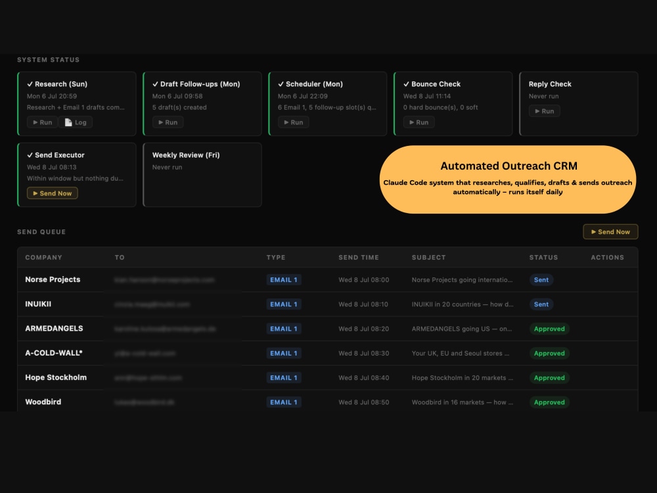The width and height of the screenshot is (657, 493).
Task: Click the Reply Check card title
Action: 550,84
